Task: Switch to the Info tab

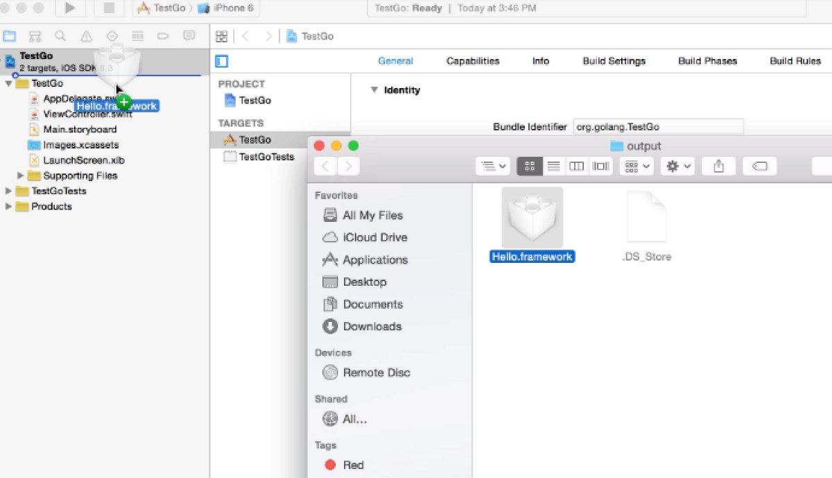Action: click(541, 61)
